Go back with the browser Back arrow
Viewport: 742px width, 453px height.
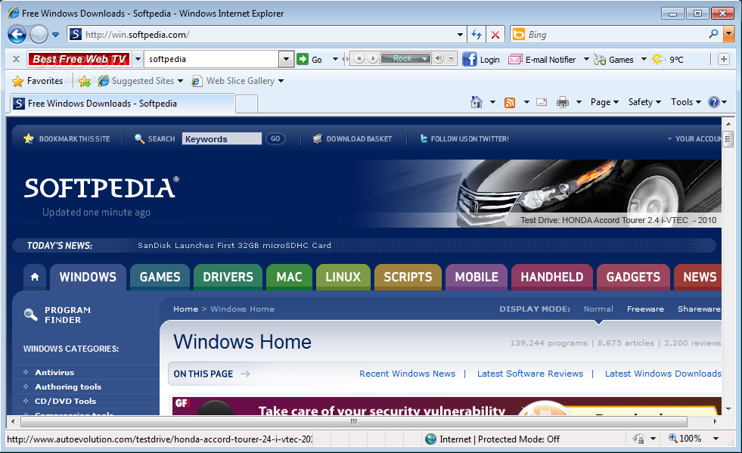click(x=17, y=35)
